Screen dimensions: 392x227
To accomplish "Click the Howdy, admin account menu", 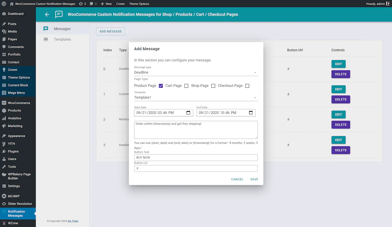I will [x=378, y=4].
